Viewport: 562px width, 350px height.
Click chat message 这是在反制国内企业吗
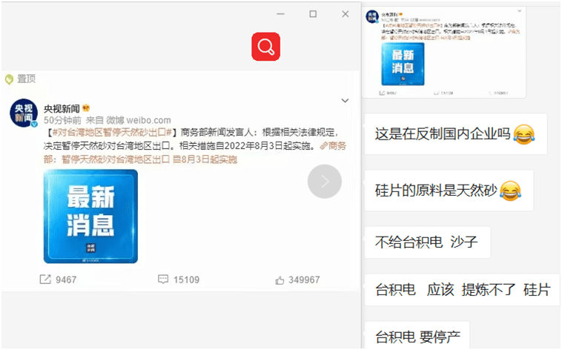click(455, 134)
